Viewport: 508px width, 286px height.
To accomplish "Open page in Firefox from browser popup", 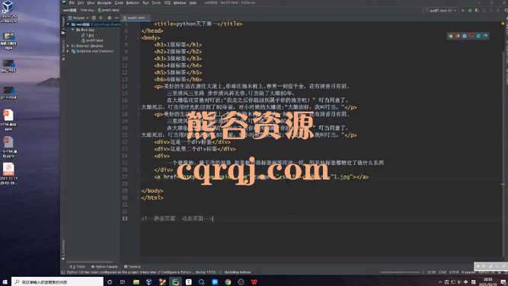I will point(458,36).
